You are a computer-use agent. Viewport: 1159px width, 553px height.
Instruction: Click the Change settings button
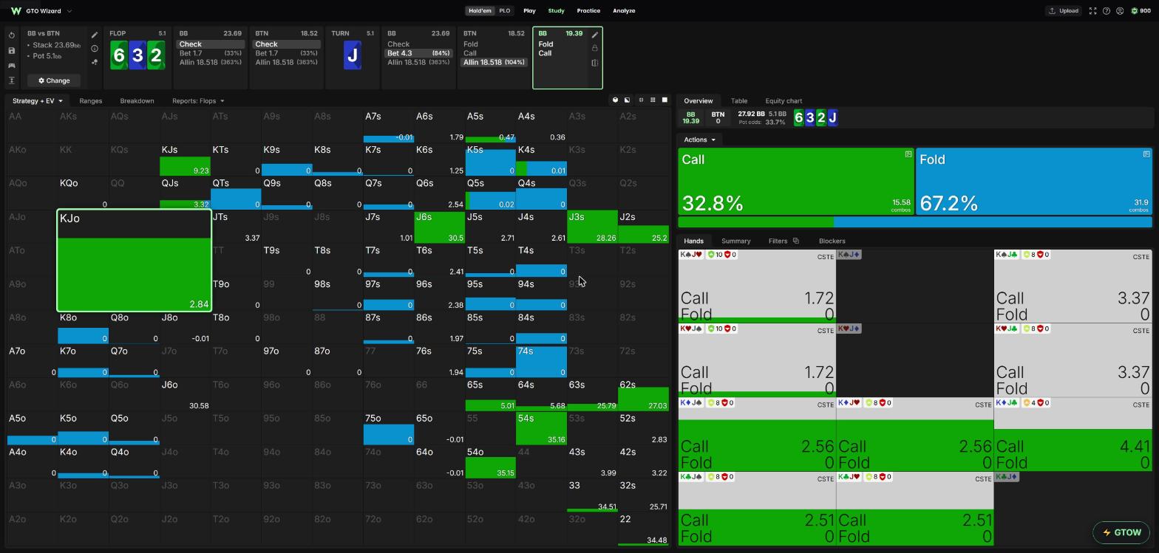(x=54, y=80)
